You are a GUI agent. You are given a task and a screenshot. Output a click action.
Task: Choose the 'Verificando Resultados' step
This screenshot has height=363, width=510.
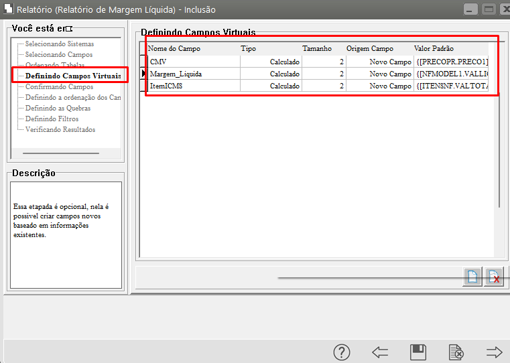[x=60, y=130]
